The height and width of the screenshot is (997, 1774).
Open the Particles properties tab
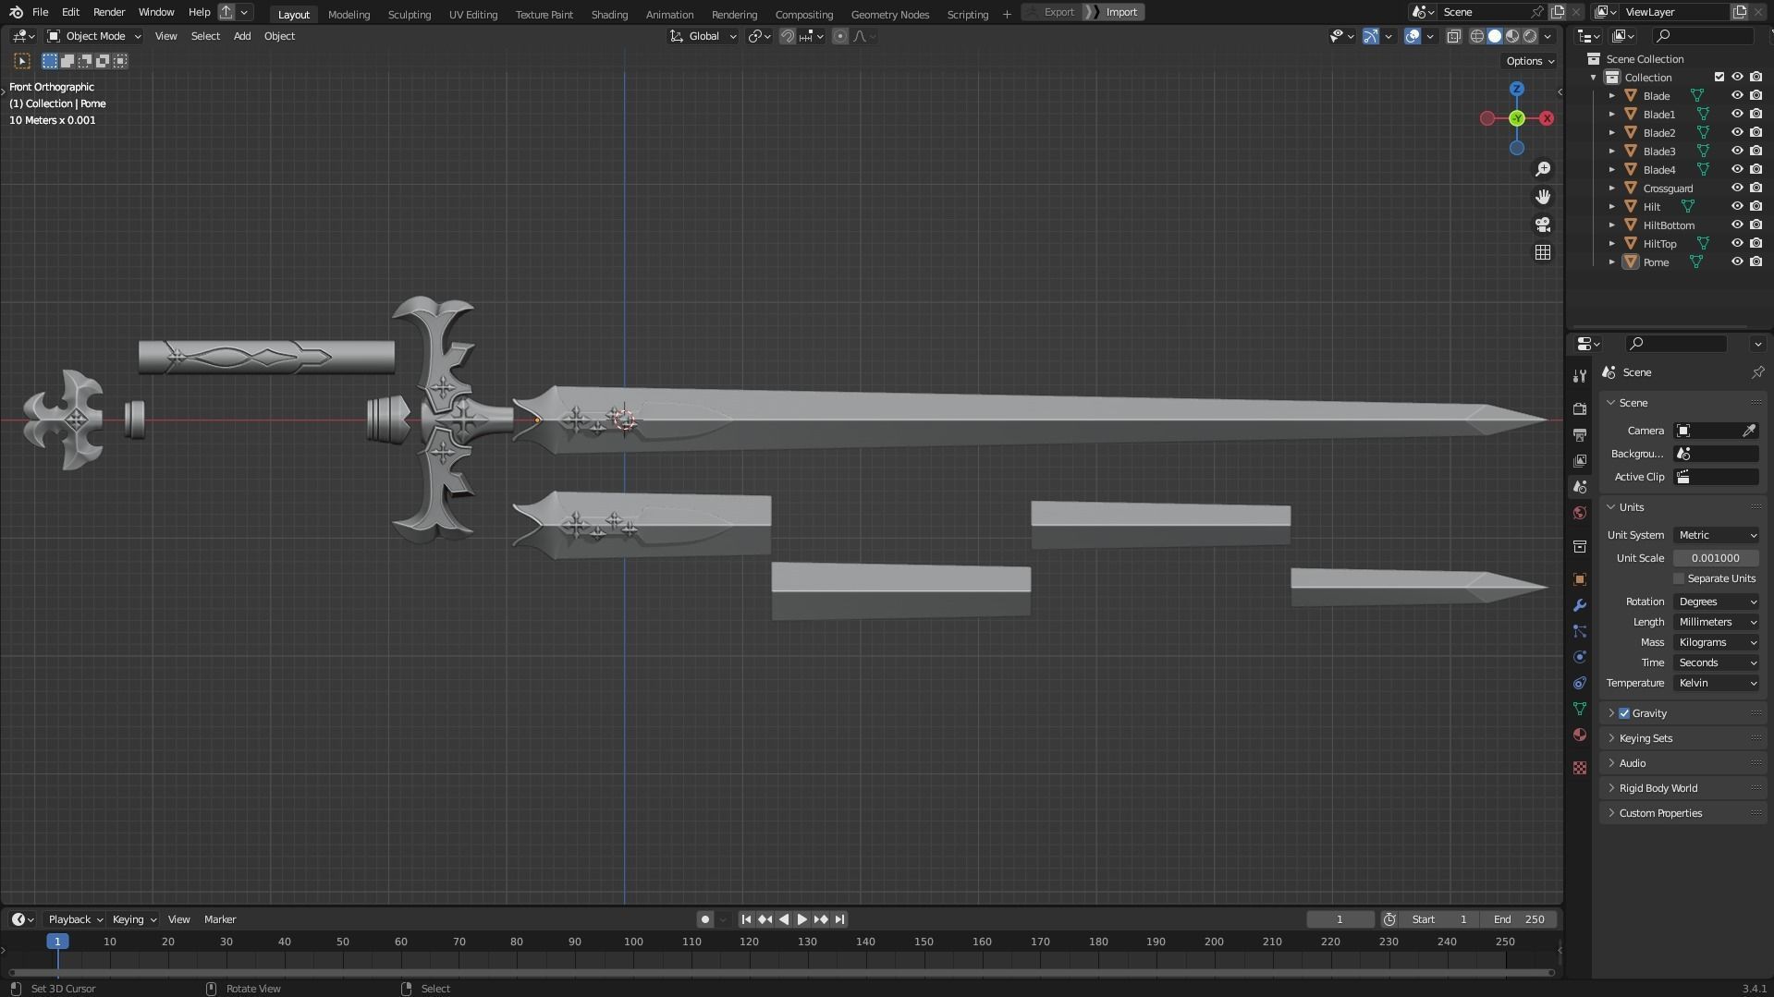[1579, 631]
